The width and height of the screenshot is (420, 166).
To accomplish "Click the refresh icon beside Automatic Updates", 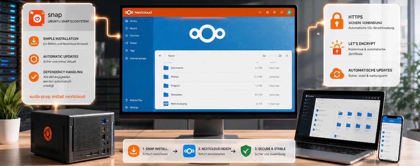I will point(34,59).
